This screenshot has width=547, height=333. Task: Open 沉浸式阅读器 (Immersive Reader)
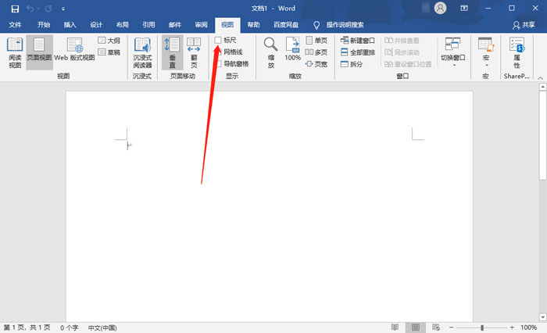pos(142,52)
